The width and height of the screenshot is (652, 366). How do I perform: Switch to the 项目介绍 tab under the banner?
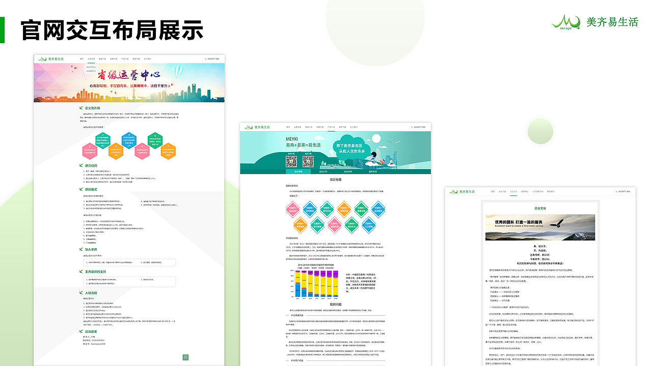(322, 171)
